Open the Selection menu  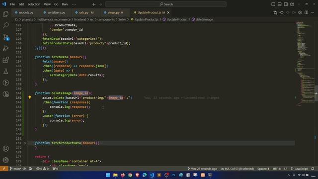(34, 4)
